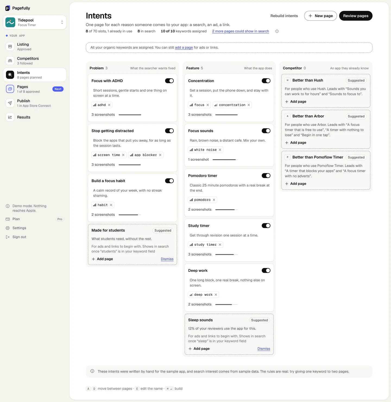This screenshot has width=391, height=402.
Task: Expand the Tidepool app switcher chevron
Action: tap(62, 22)
